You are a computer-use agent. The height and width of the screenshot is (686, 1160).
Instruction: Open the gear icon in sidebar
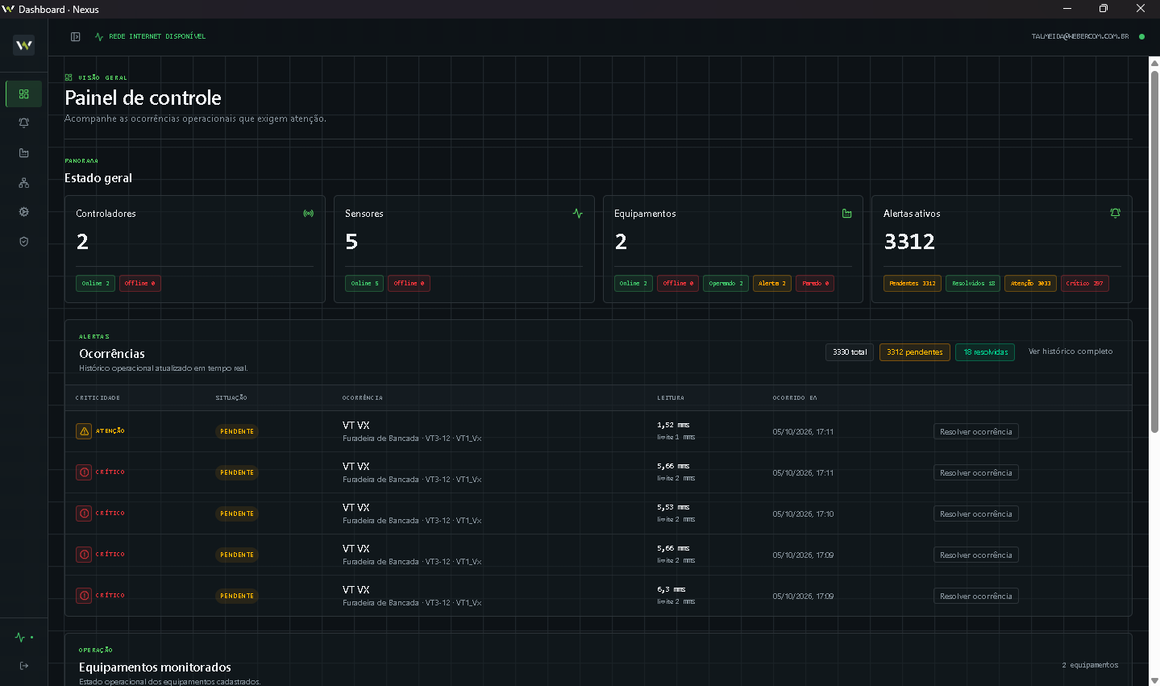[24, 212]
